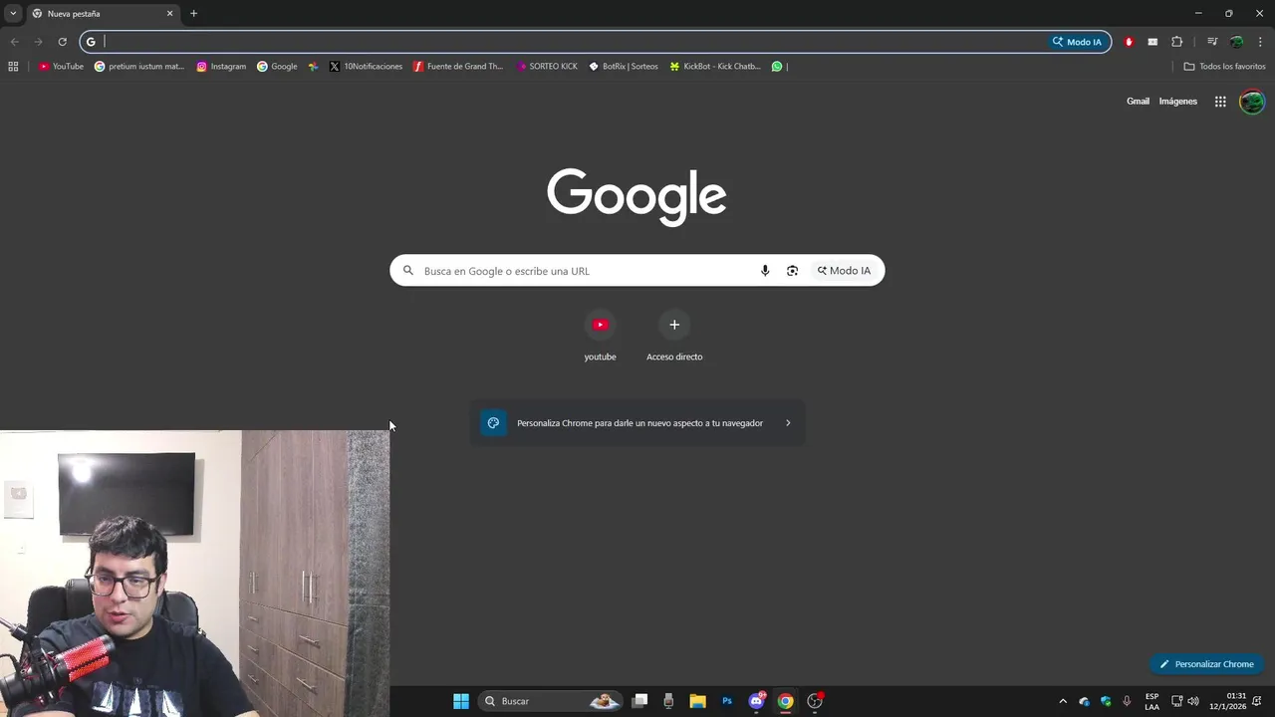
Task: Click Modo IA in the address bar
Action: click(1078, 42)
